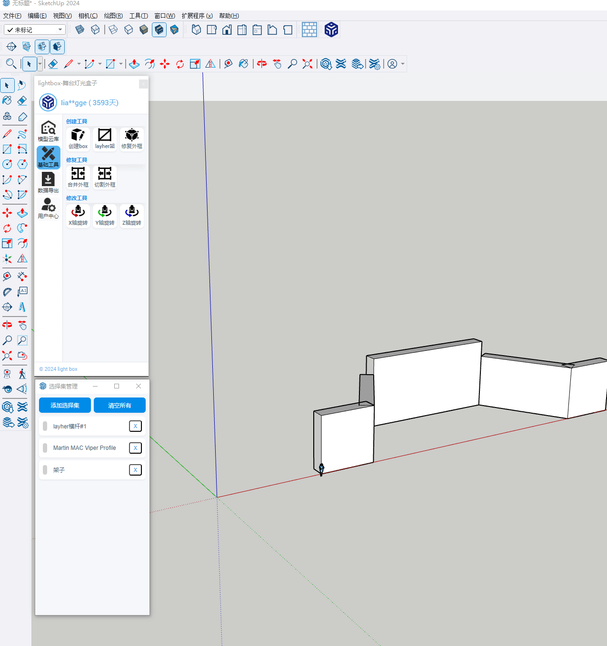Delete the 架子 selection set with X

click(x=135, y=470)
